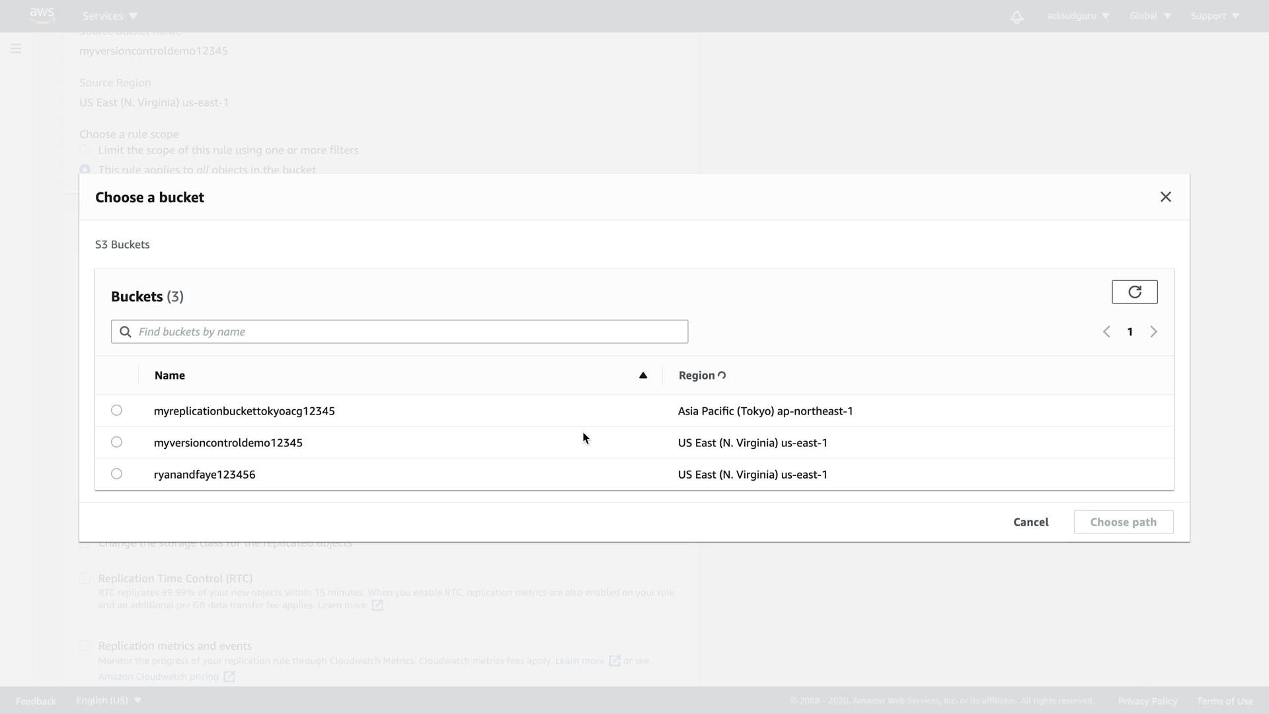The width and height of the screenshot is (1269, 714).
Task: Click the refresh buckets icon button
Action: pos(1134,292)
